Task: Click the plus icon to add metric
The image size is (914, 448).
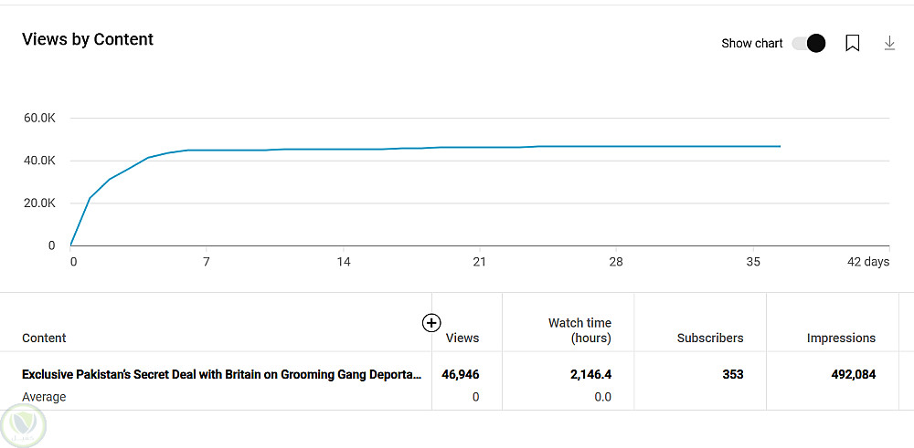Action: (431, 322)
